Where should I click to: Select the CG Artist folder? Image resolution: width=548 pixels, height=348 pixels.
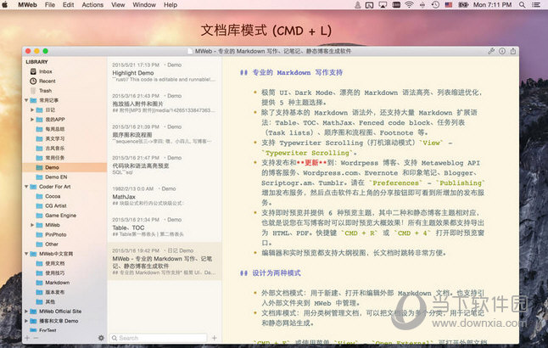[56, 205]
